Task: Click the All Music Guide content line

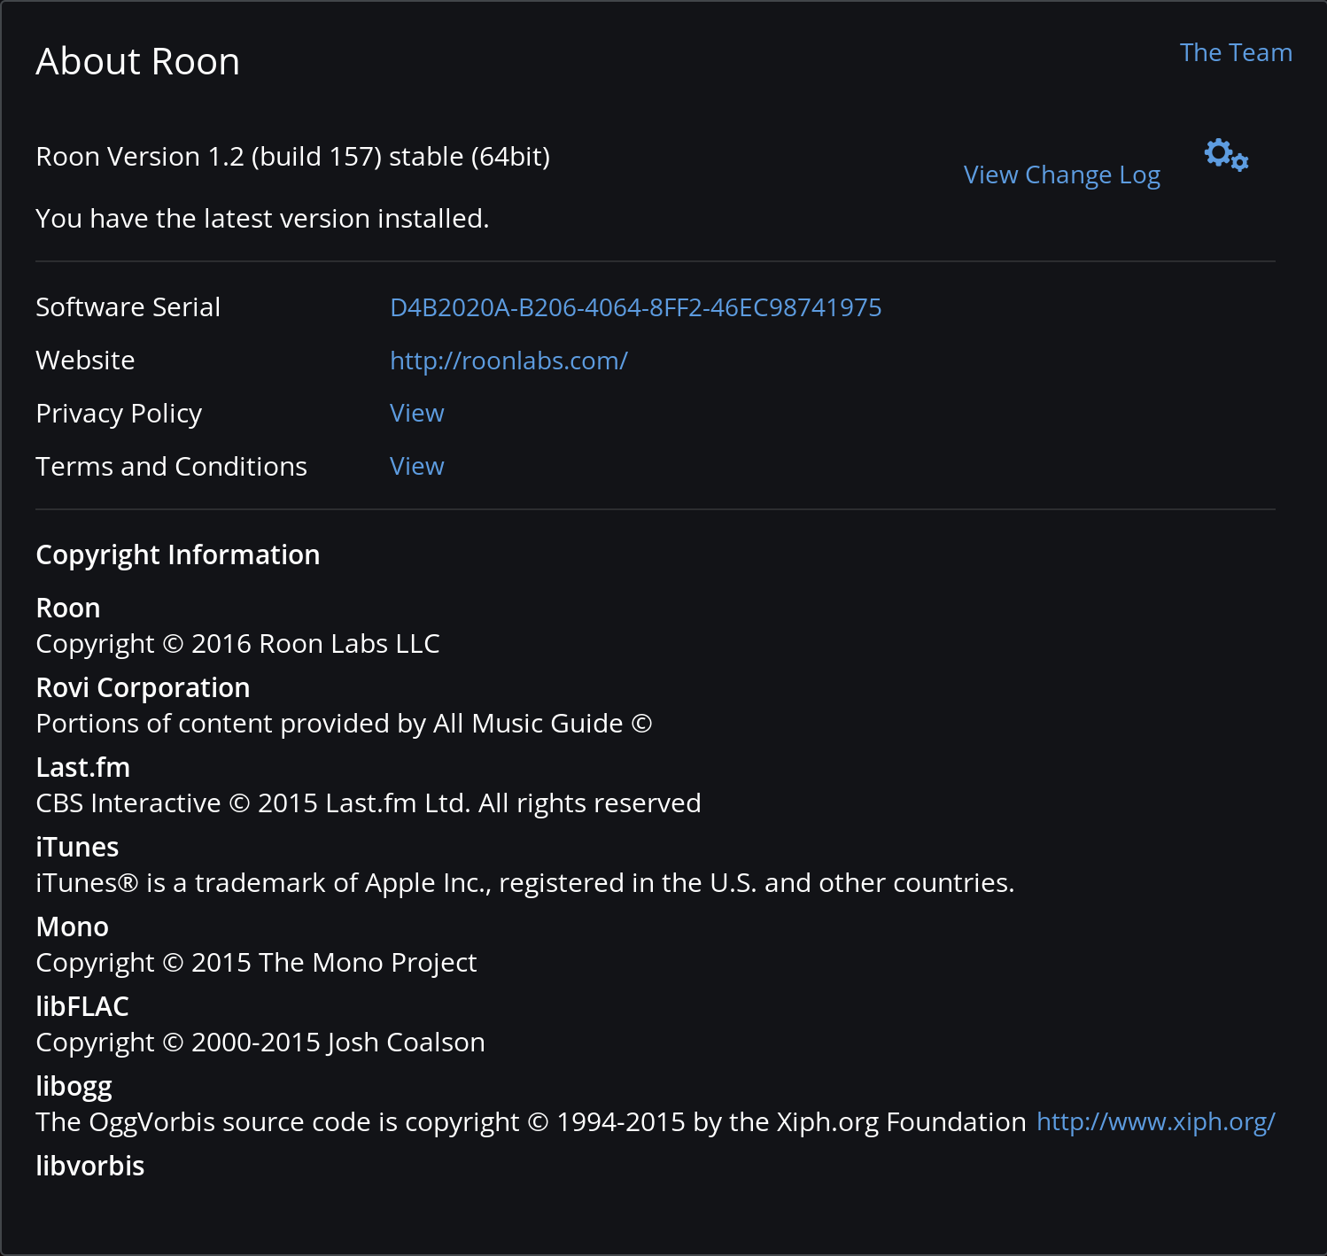Action: [x=344, y=724]
